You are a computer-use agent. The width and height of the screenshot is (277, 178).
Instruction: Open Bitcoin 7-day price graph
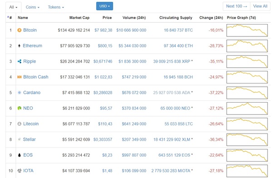pyautogui.click(x=247, y=30)
